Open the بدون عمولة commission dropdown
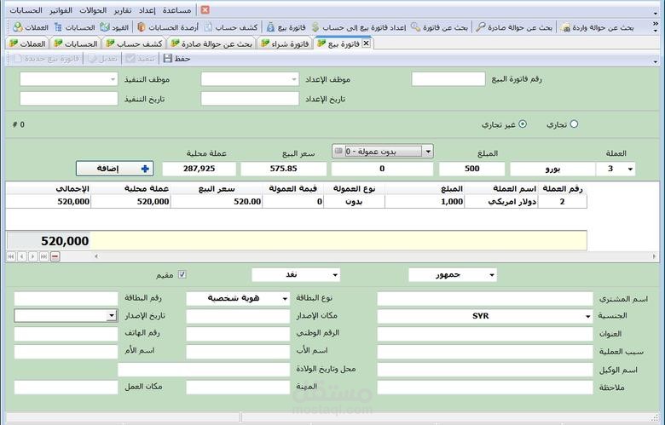665x425 pixels. (428, 152)
